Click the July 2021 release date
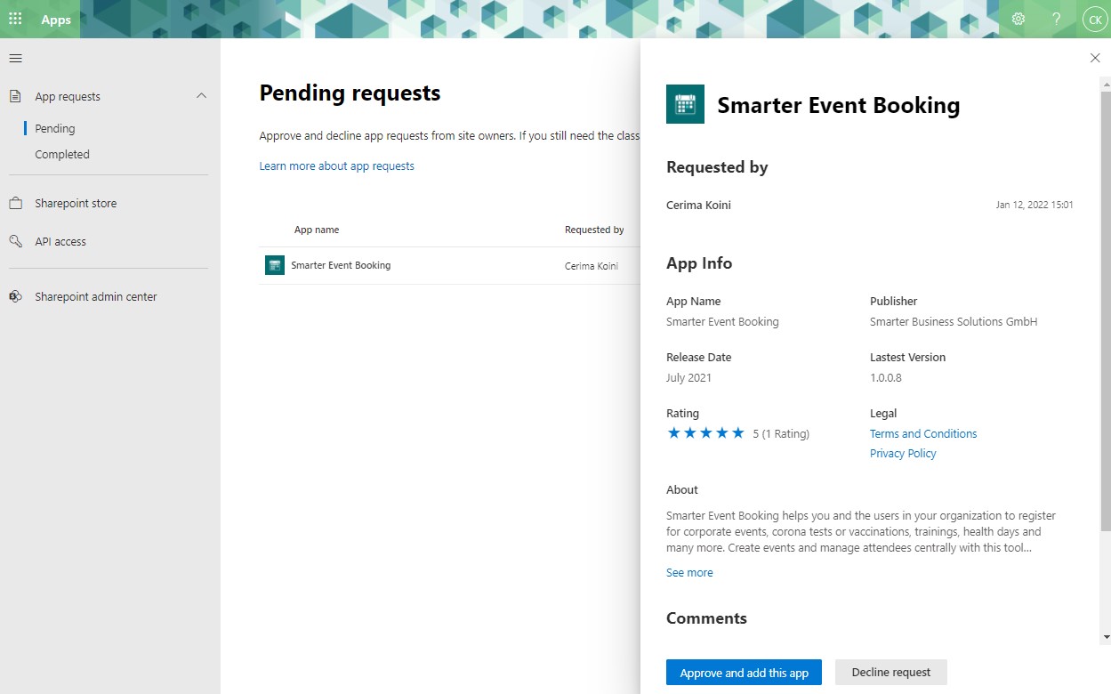 pos(688,377)
